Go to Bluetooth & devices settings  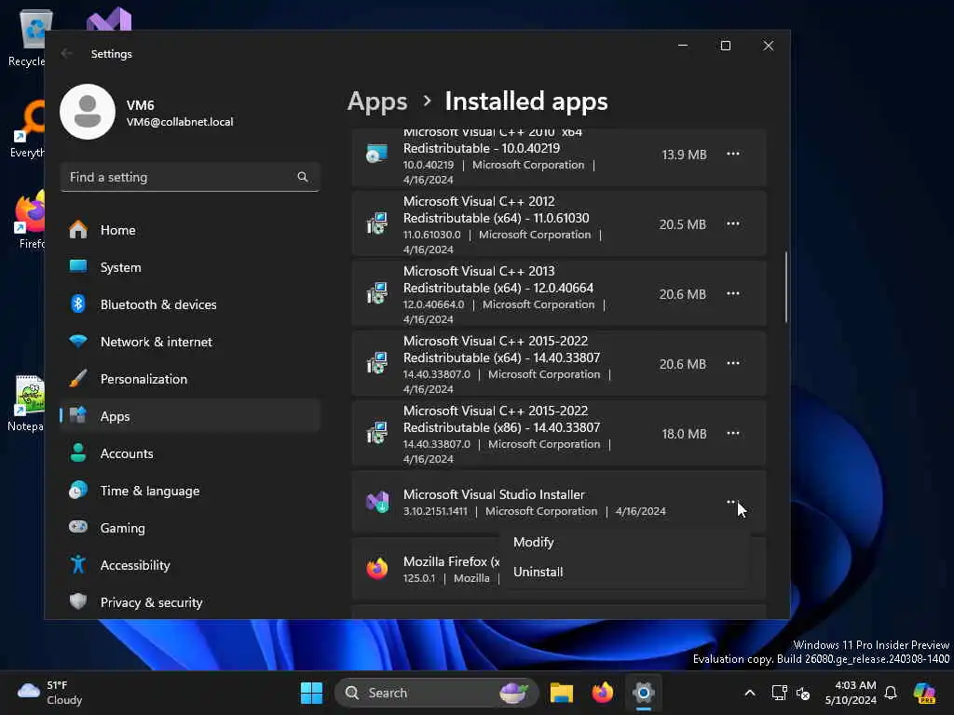coord(190,304)
